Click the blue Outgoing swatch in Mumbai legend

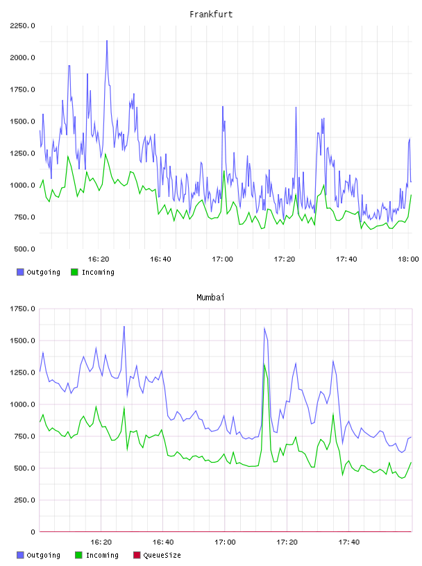click(20, 555)
